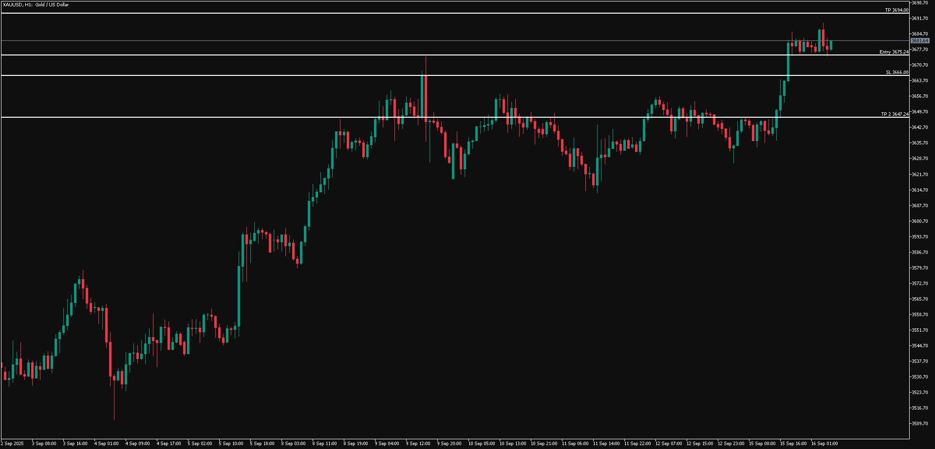Click the 3 Sep 16:00 time label
This screenshot has width=935, height=449.
point(75,444)
